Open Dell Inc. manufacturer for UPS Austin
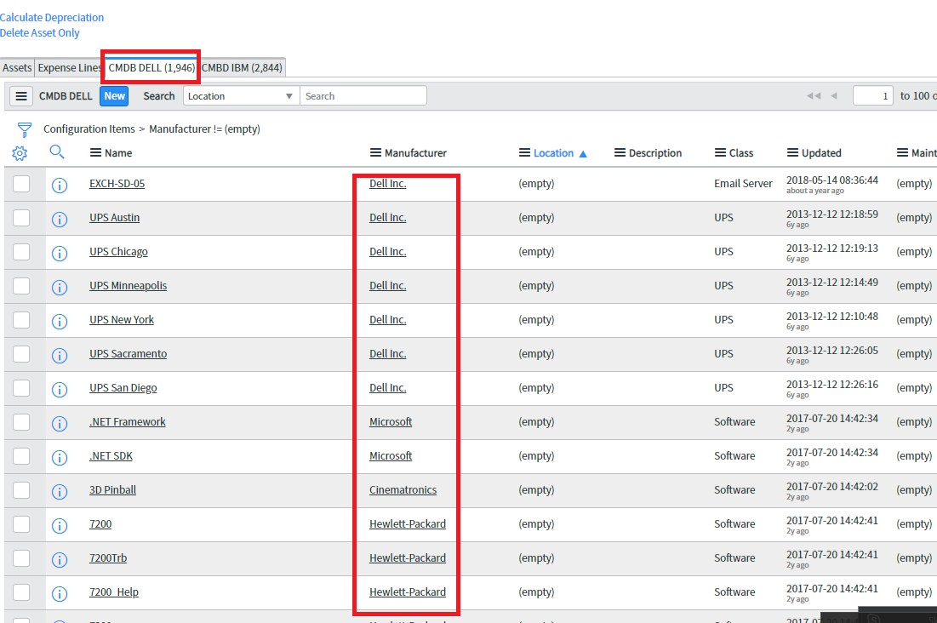This screenshot has width=937, height=623. (388, 218)
